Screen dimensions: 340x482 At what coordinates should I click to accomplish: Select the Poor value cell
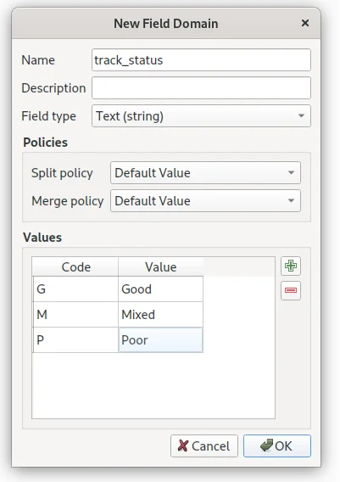[160, 340]
